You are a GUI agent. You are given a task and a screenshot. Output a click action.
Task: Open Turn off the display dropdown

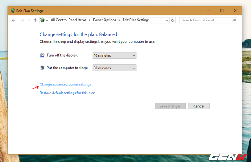click(115, 55)
